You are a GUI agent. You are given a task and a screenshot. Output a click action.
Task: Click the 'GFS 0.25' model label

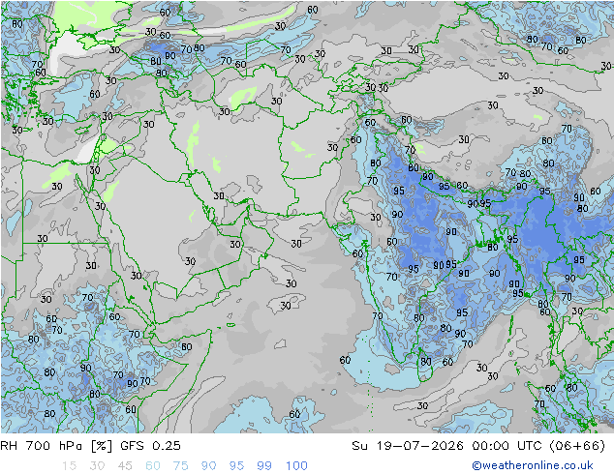150,446
